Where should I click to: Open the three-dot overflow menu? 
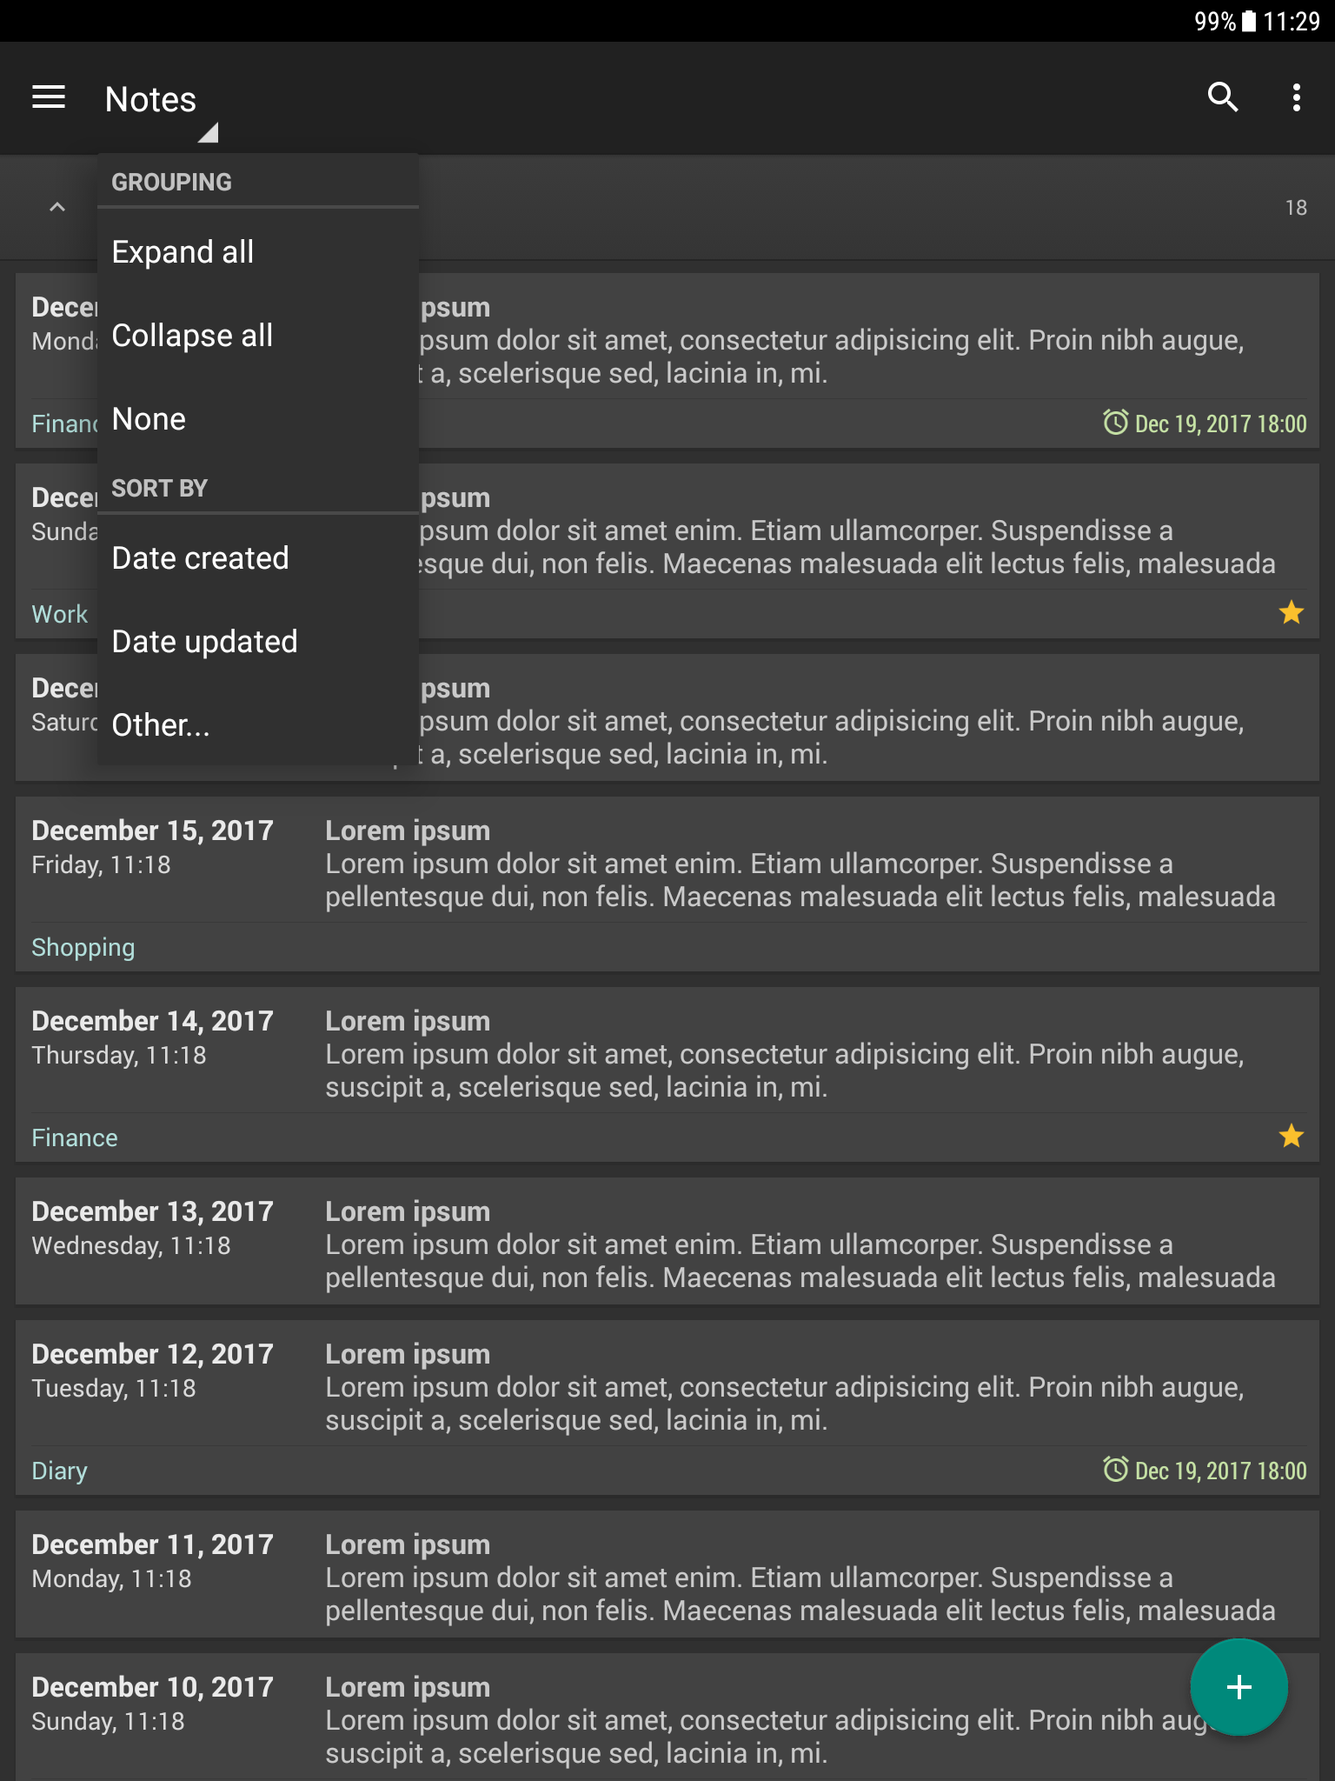(x=1296, y=97)
